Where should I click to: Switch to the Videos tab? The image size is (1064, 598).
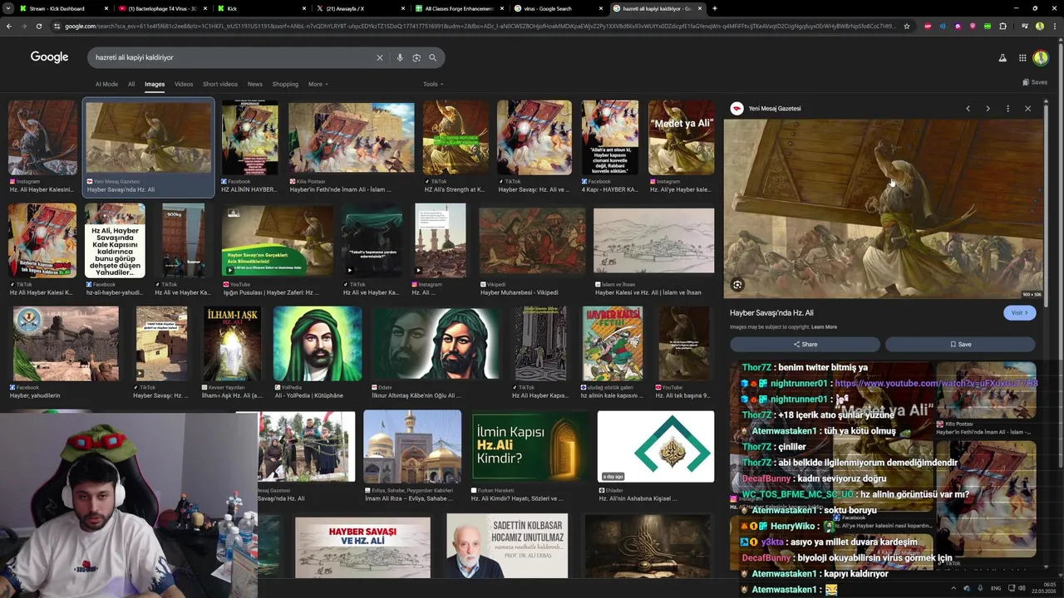(x=184, y=84)
